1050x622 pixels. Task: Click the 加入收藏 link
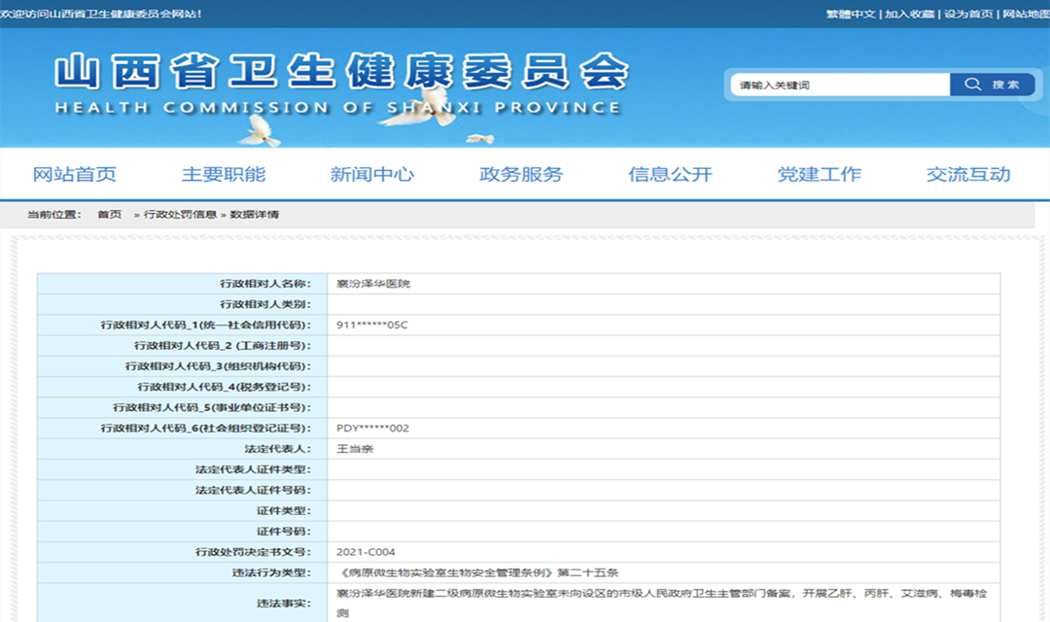(x=909, y=14)
